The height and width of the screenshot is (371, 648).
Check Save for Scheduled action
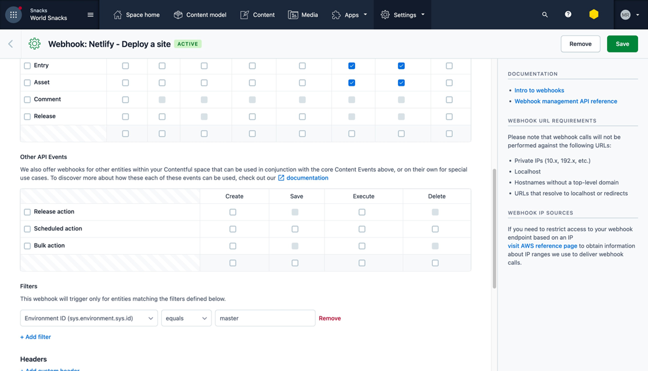point(295,229)
